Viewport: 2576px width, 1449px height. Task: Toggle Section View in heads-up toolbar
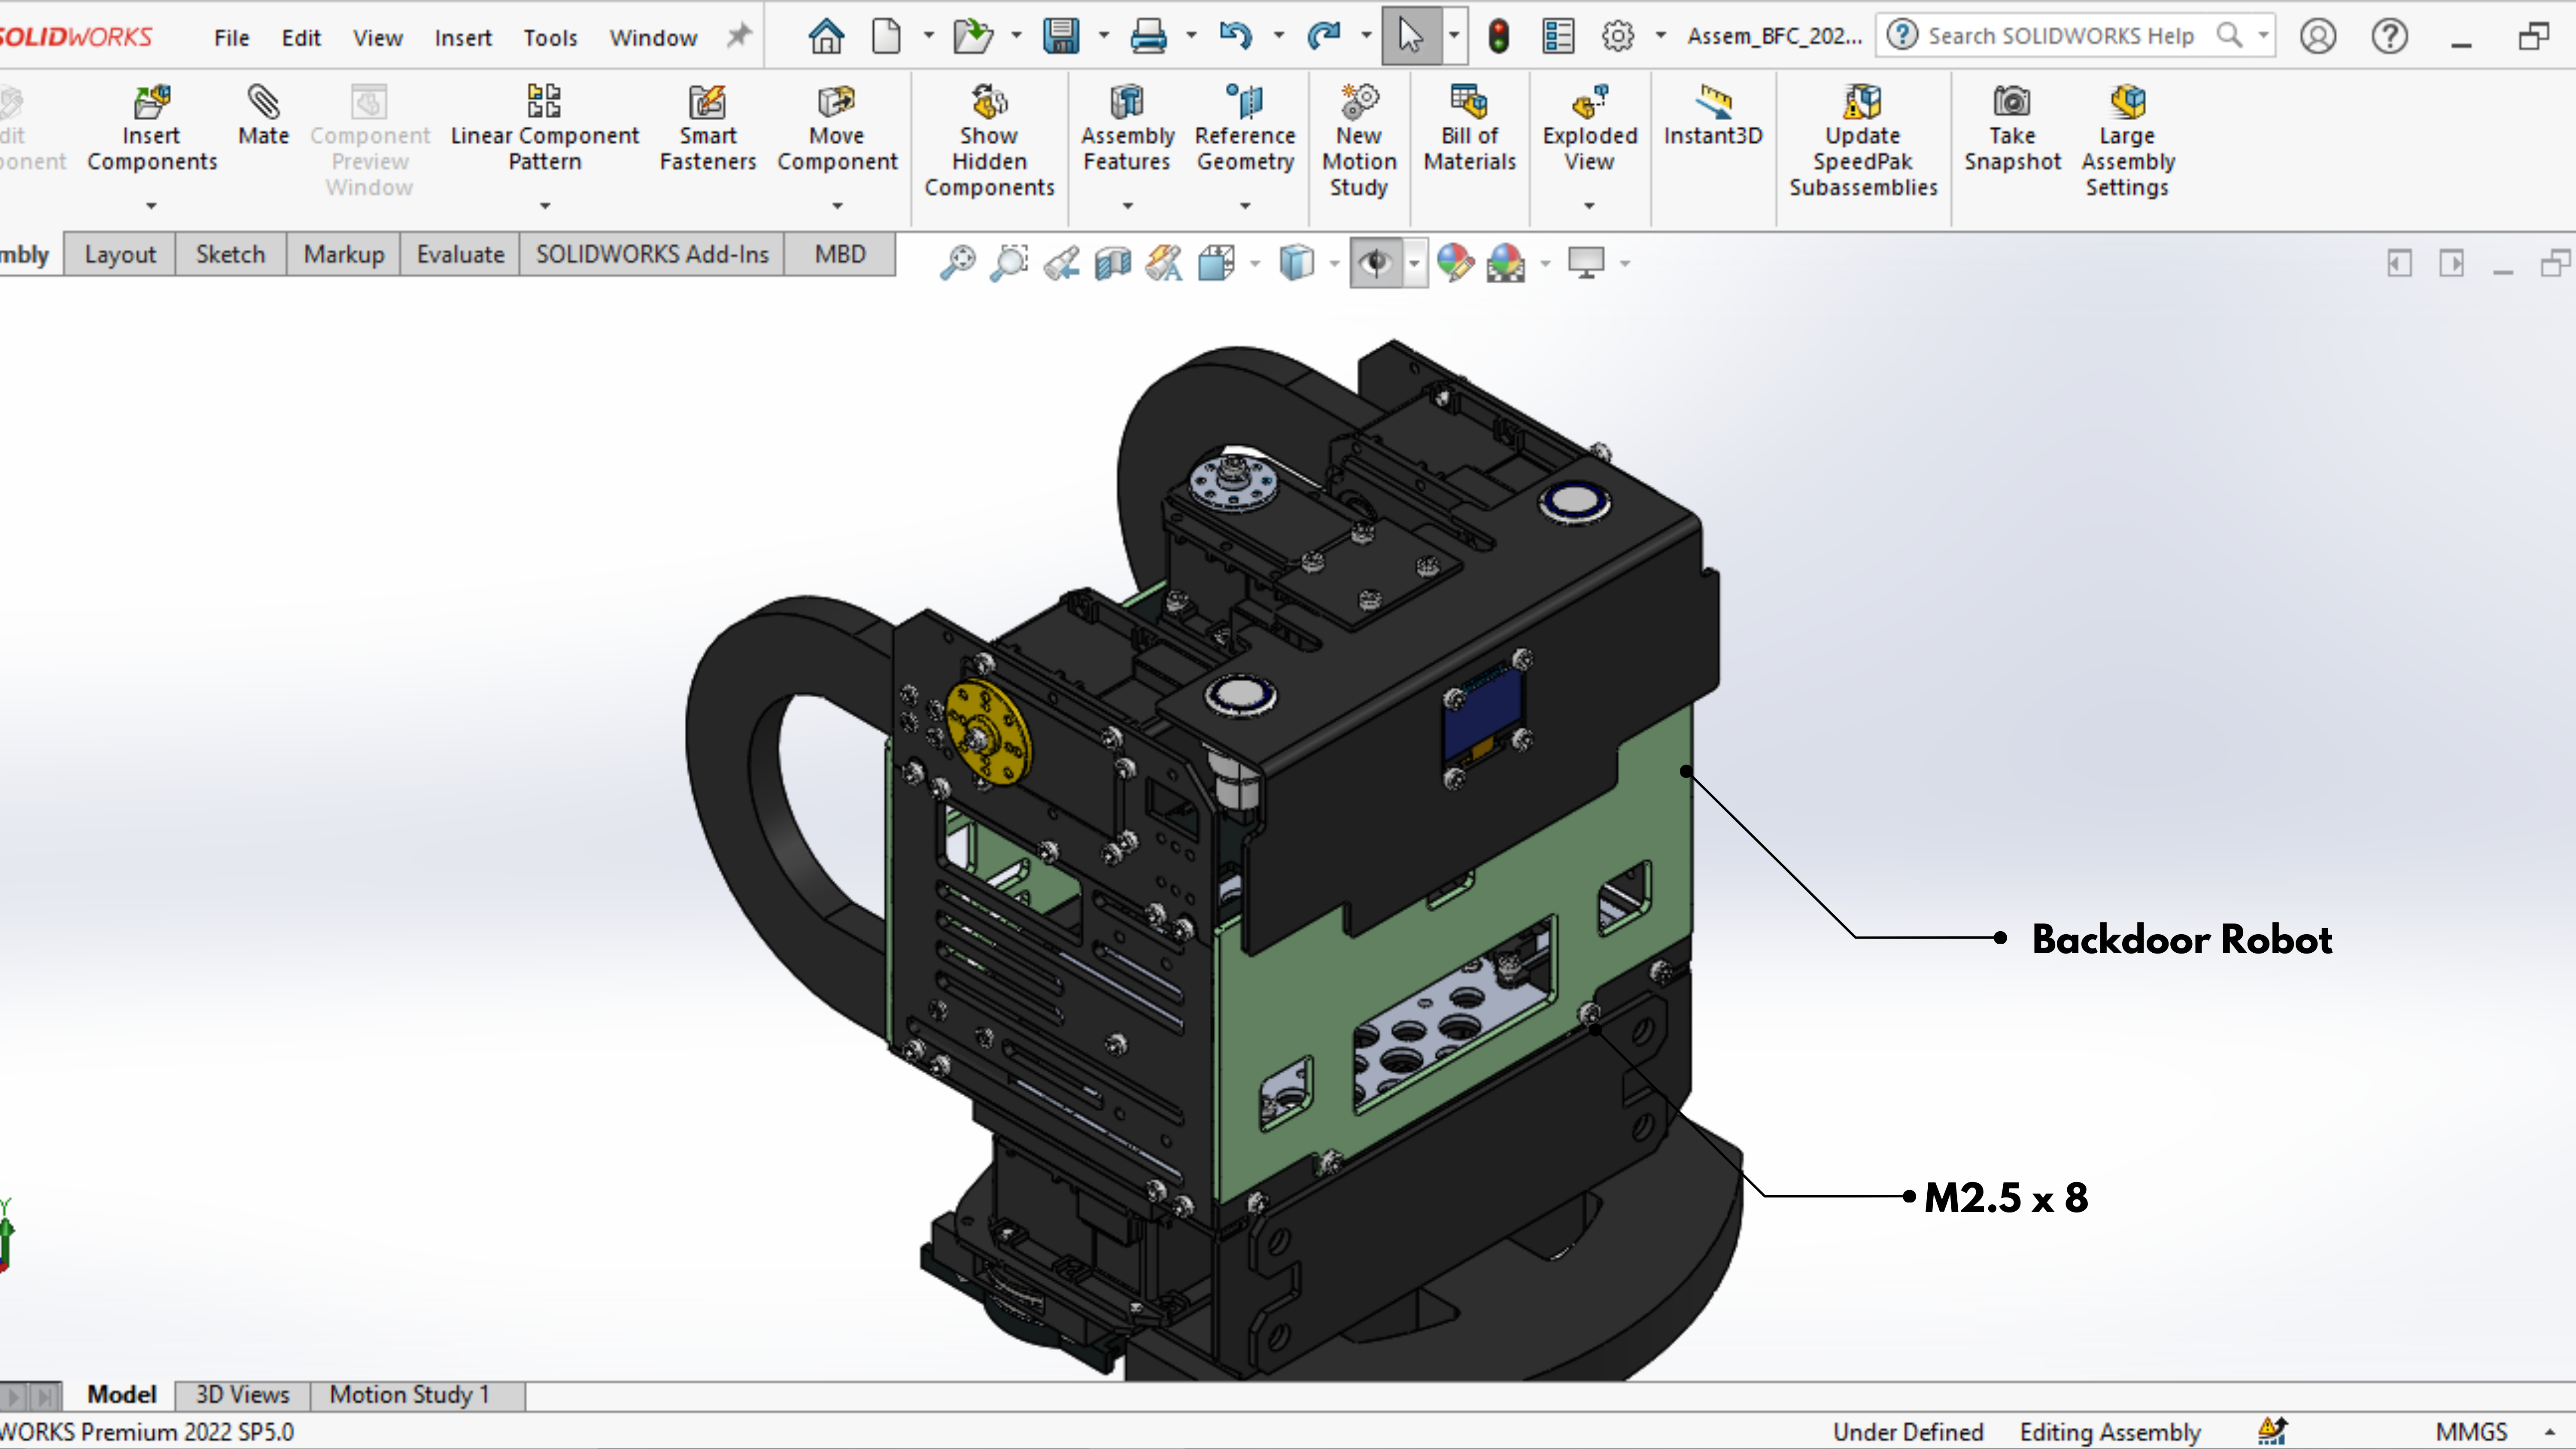pos(1112,263)
